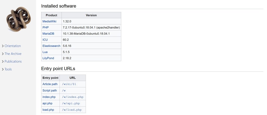Screen dimensions: 267x115
Task: Expand the Tools sidebar section
Action: [x=7, y=69]
